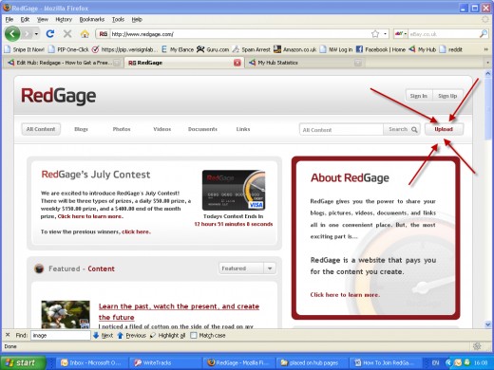Click the Stop loading X icon

67,33
